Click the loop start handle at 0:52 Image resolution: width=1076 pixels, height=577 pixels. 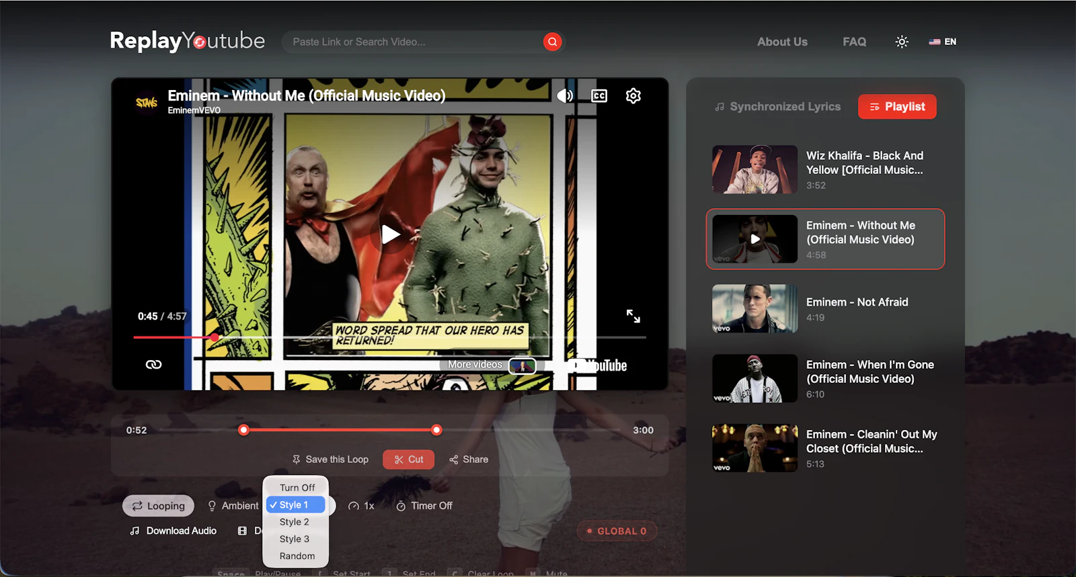tap(244, 430)
